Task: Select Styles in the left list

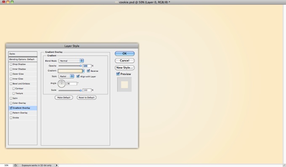Action: (x=23, y=54)
